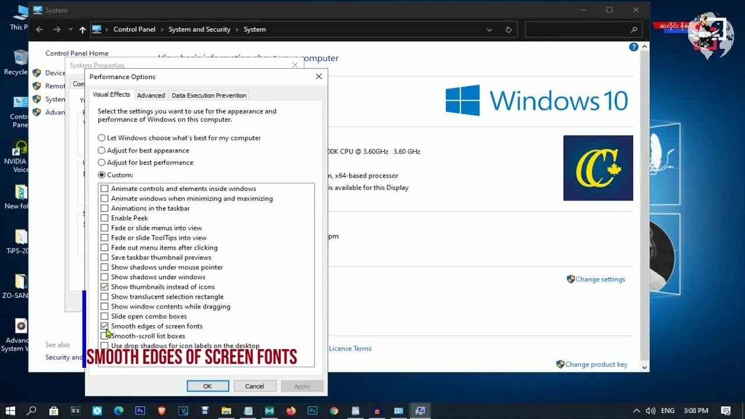The image size is (745, 419).
Task: Open the Notepad taskbar icon
Action: coord(248,411)
